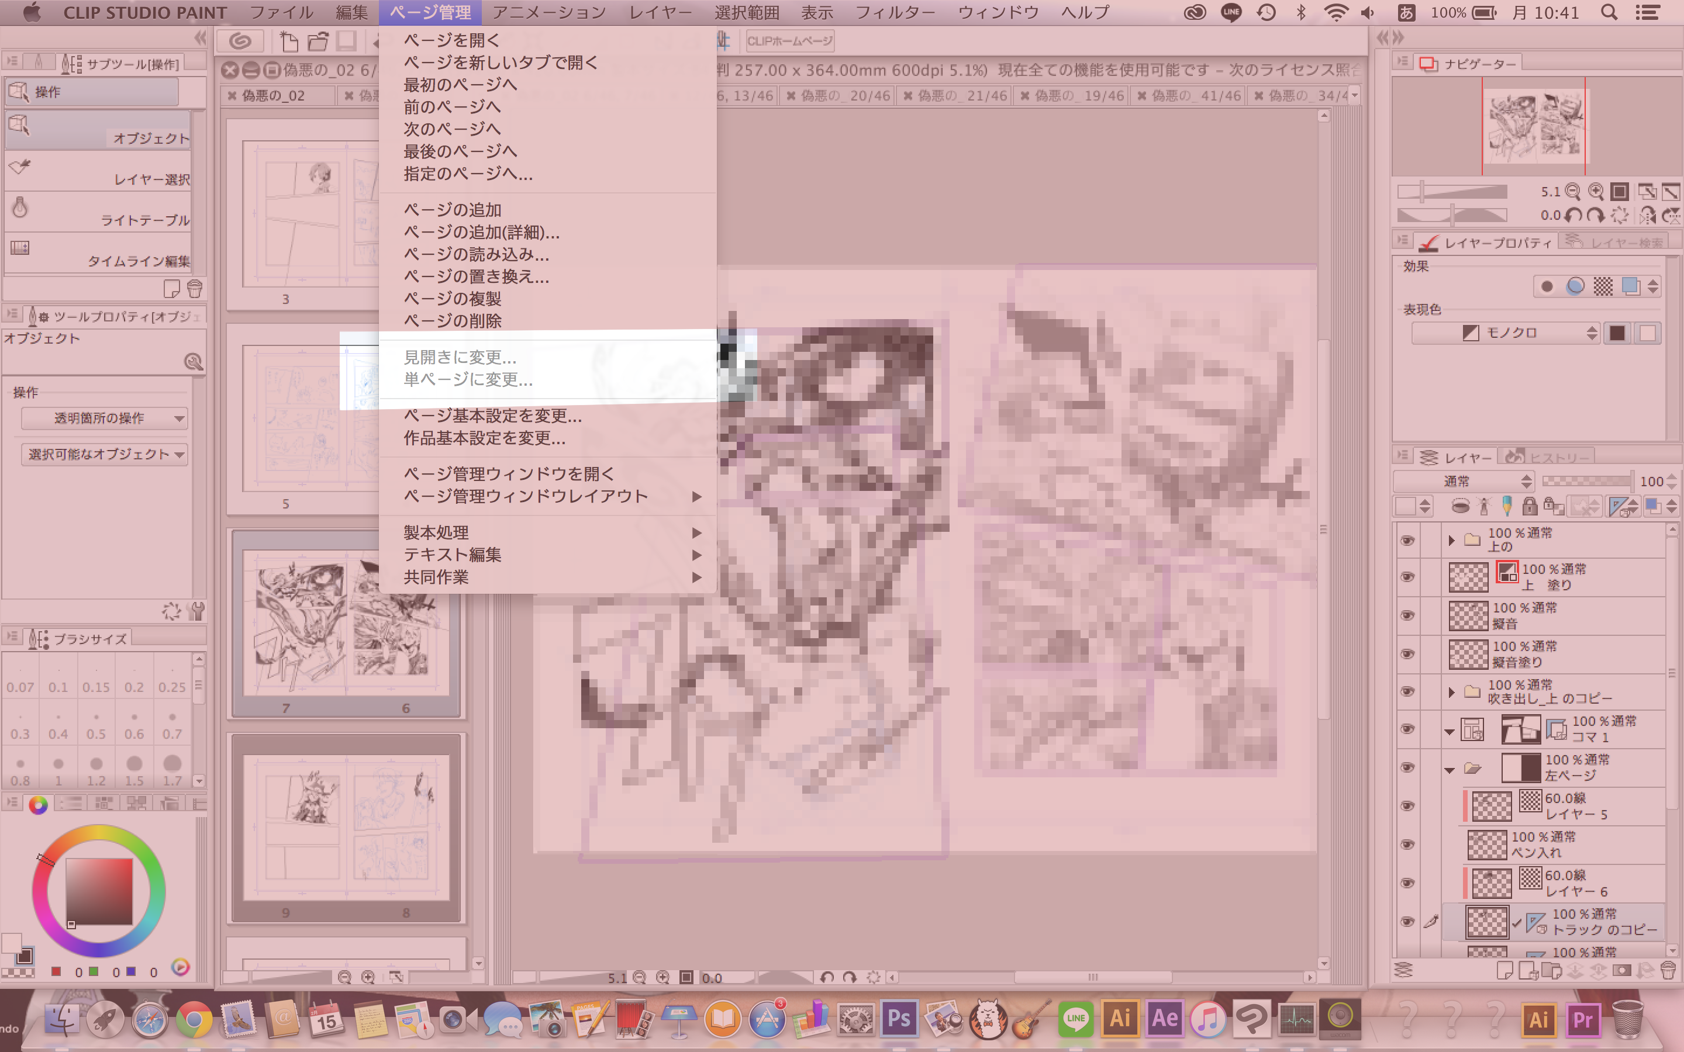This screenshot has height=1052, width=1684.
Task: Delete layer with bottom trash icon
Action: coord(1667,971)
